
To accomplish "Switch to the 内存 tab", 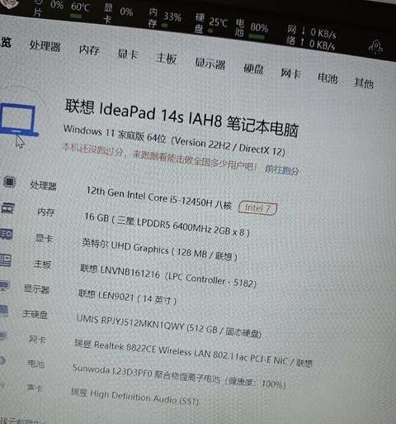I will 89,50.
